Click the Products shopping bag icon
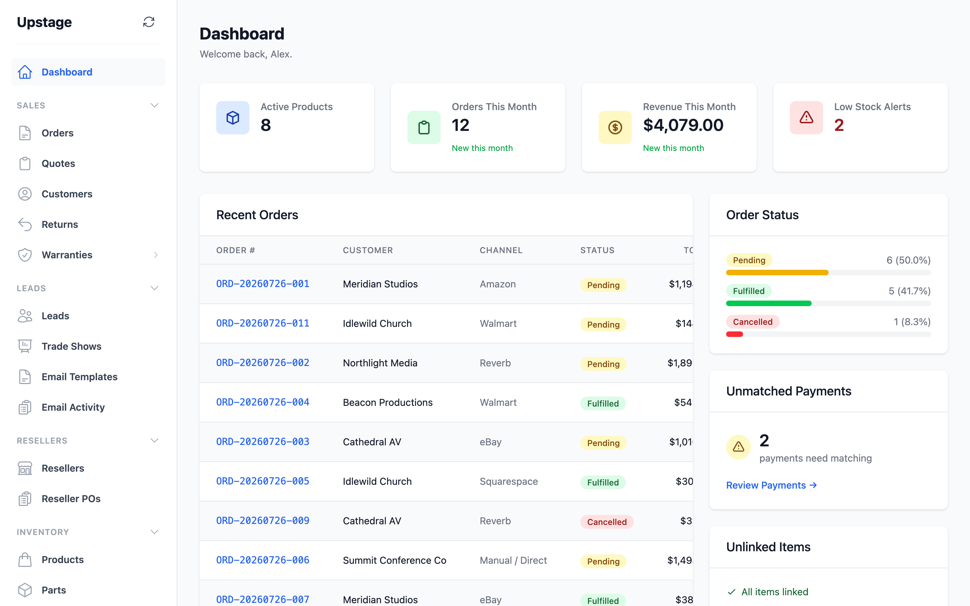The image size is (970, 606). tap(25, 560)
